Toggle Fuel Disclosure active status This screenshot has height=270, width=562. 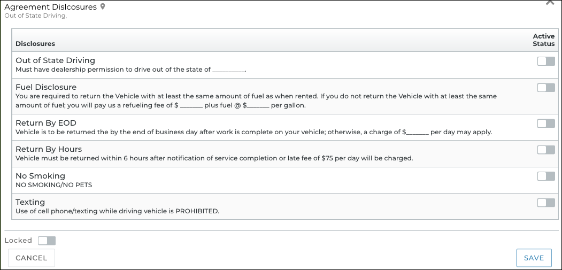coord(546,88)
